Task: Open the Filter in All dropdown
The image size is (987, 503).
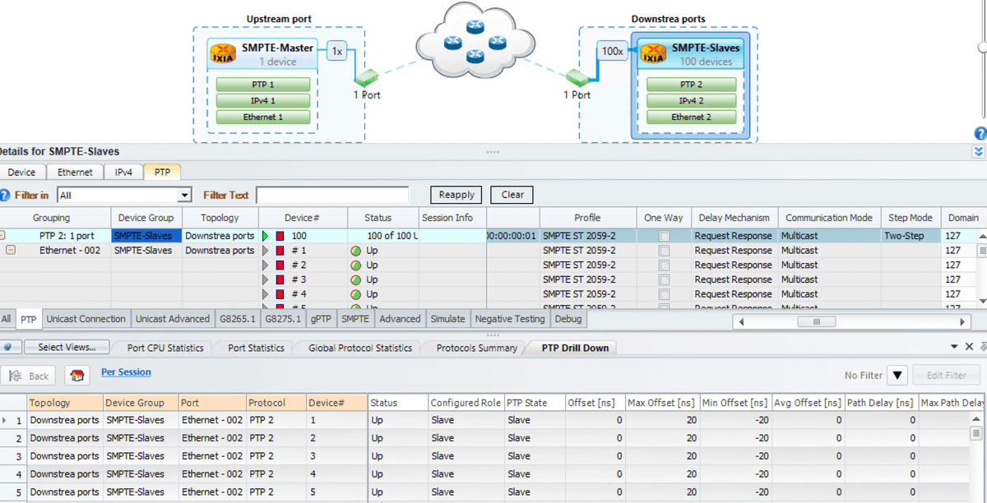Action: pyautogui.click(x=185, y=196)
